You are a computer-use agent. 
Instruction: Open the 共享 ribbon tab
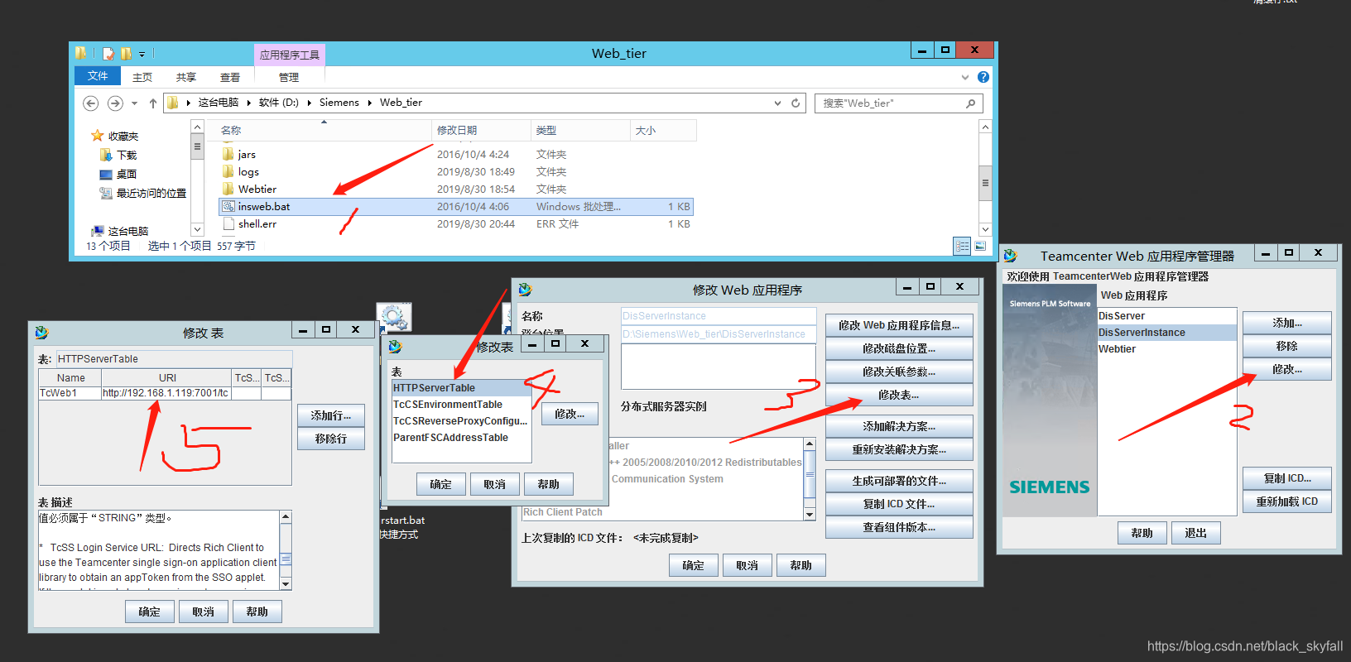pos(186,77)
